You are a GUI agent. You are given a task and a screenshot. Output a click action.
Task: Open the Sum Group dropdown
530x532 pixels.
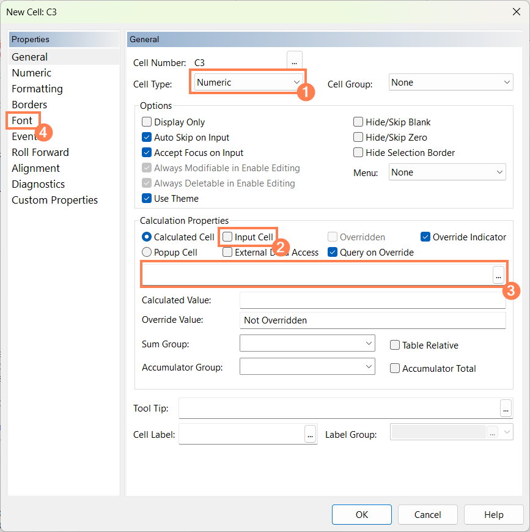coord(307,344)
